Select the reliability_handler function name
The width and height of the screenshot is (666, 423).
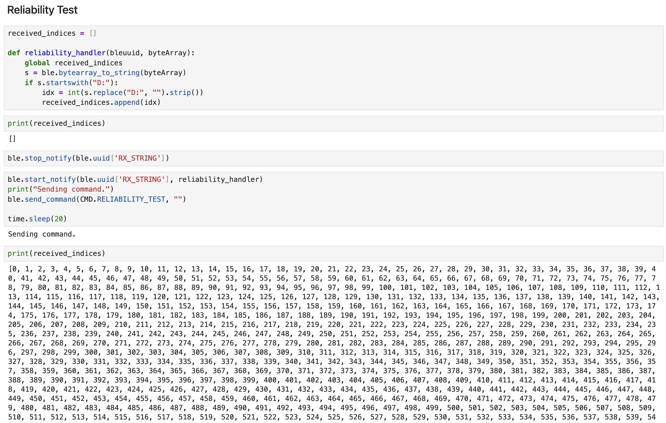[x=65, y=53]
